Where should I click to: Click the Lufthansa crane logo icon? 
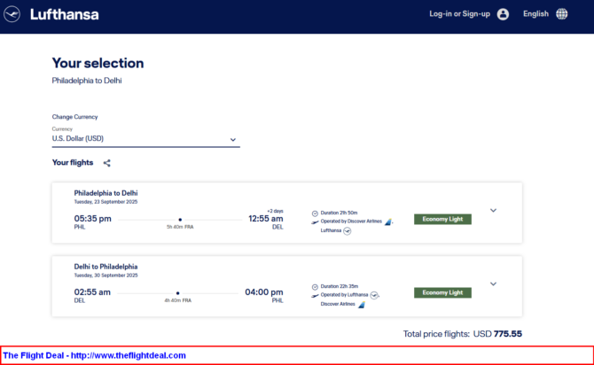12,14
